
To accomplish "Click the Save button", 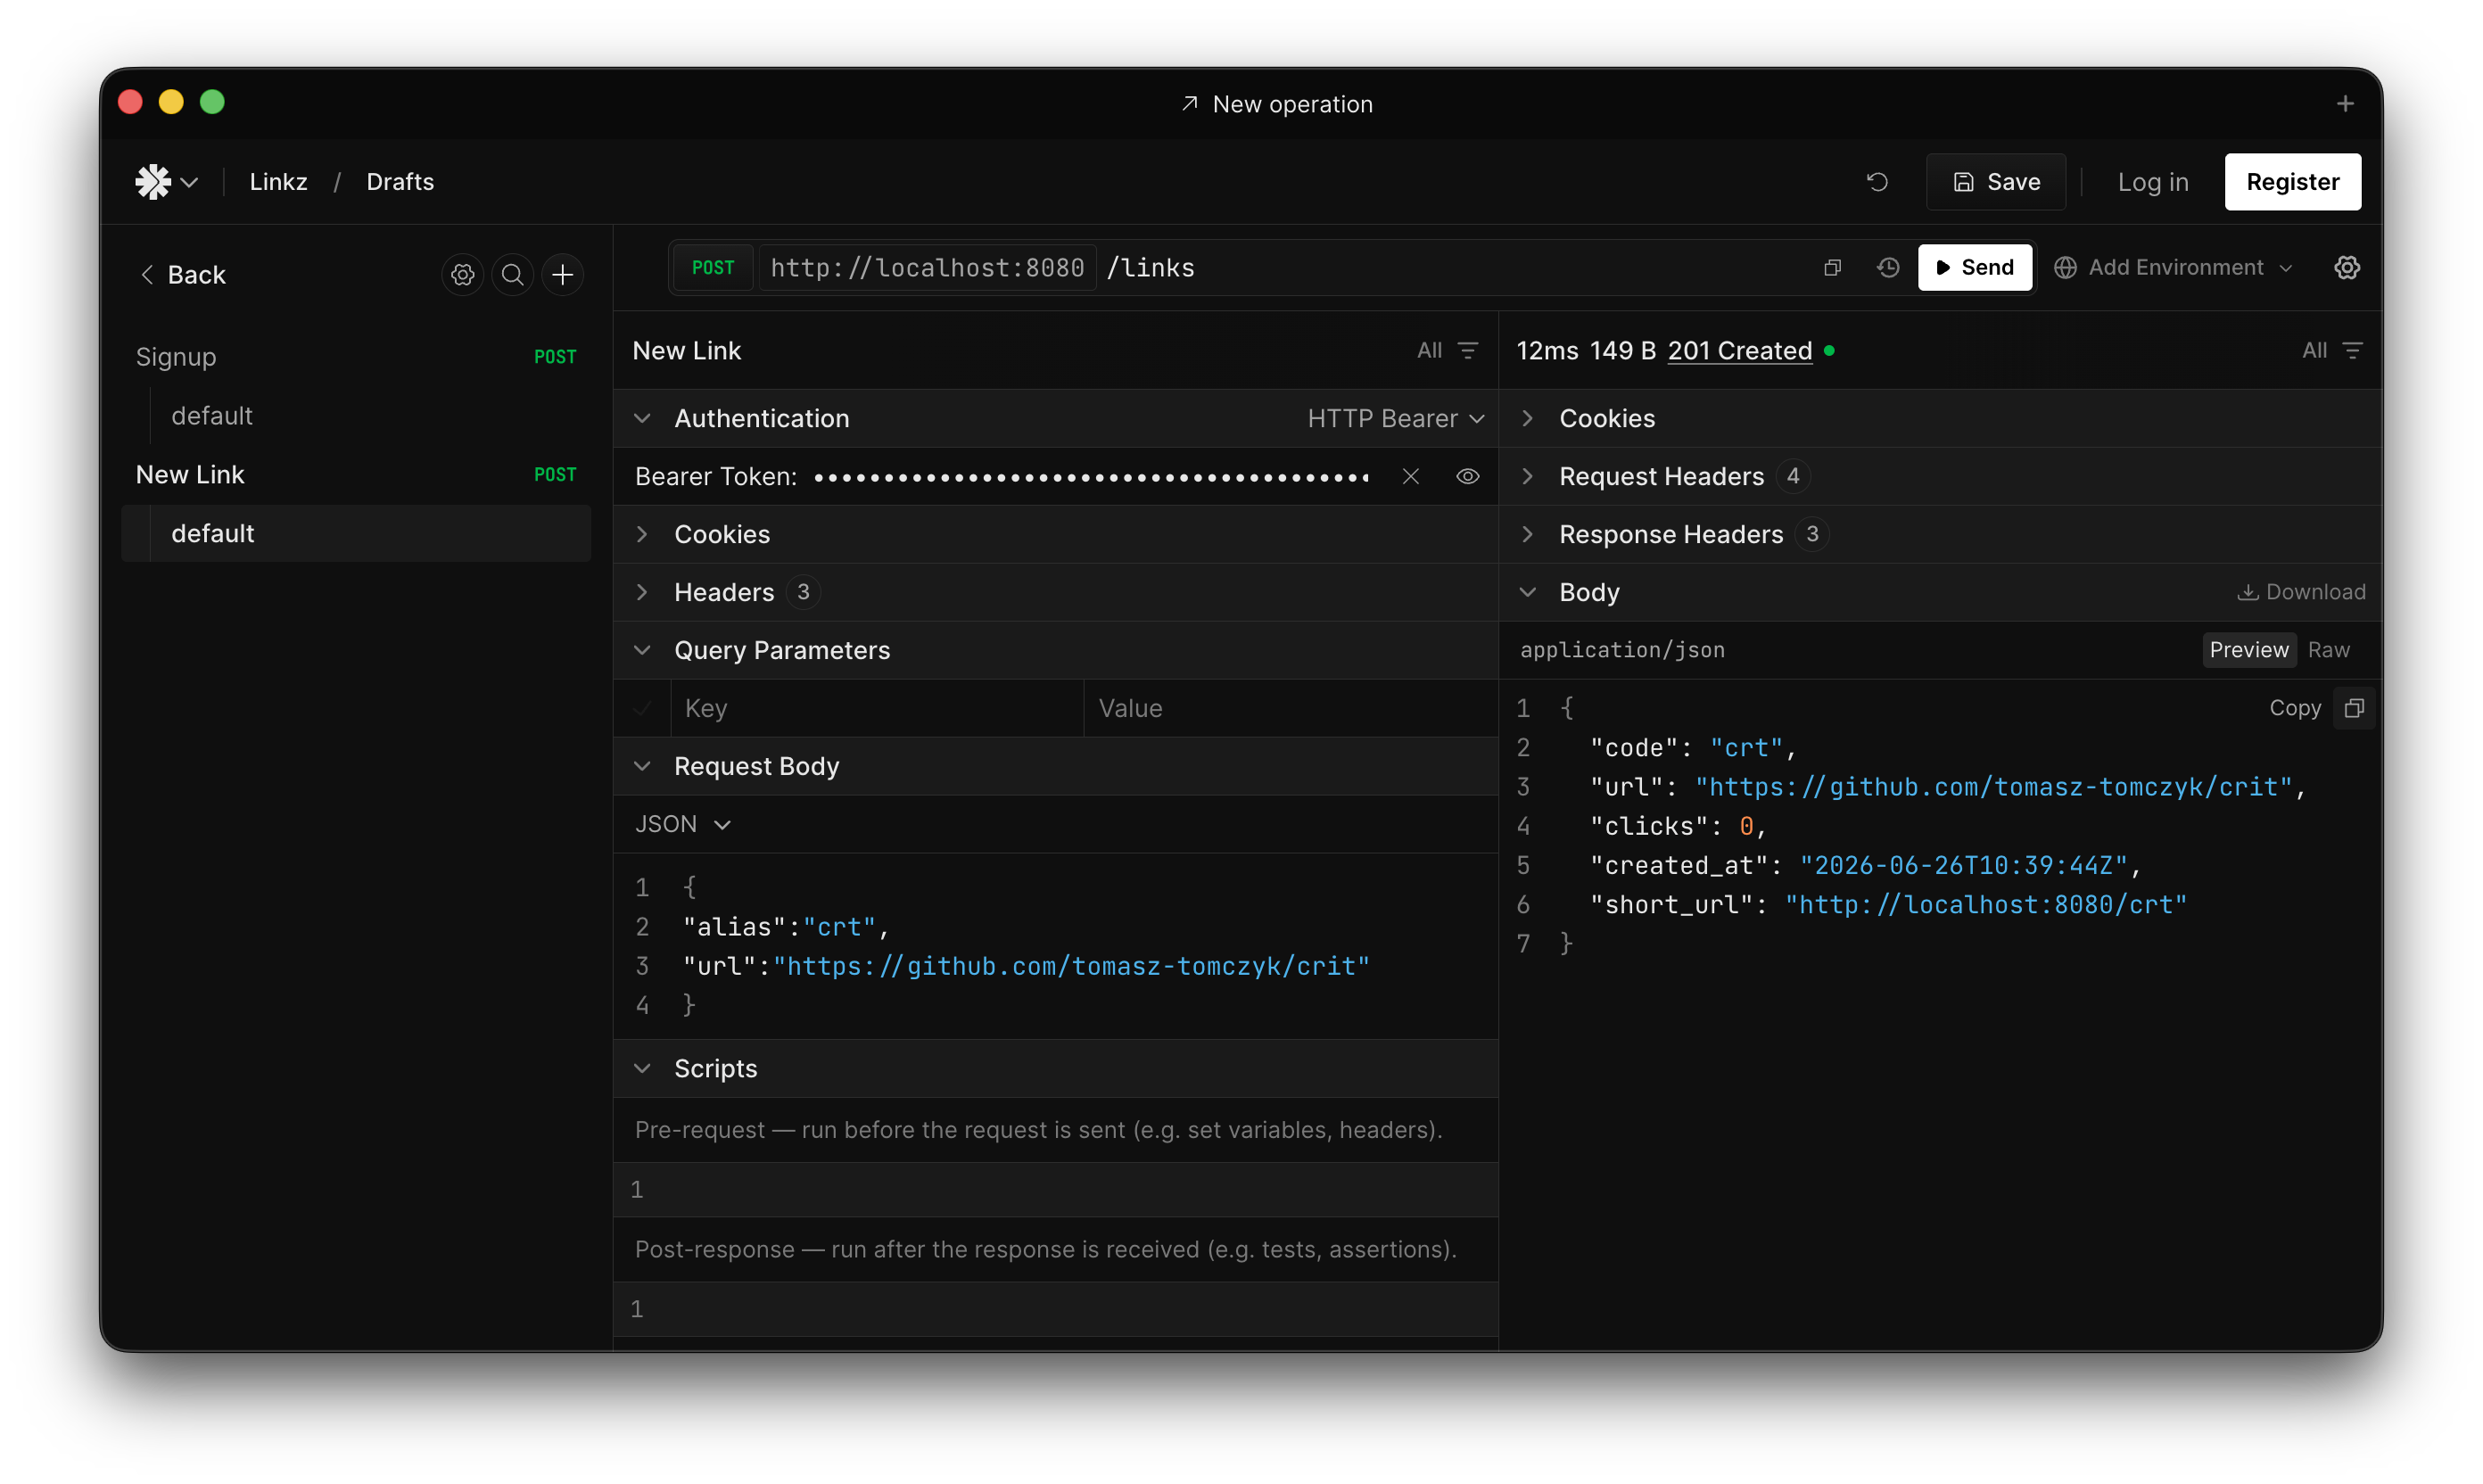I will coord(1995,182).
